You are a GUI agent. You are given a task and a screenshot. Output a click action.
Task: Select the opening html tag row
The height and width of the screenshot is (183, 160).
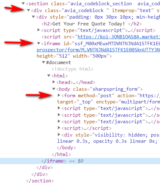[x=59, y=76]
